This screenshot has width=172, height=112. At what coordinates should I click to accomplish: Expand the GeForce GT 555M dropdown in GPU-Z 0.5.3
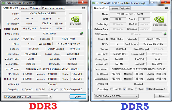[x=137, y=96]
